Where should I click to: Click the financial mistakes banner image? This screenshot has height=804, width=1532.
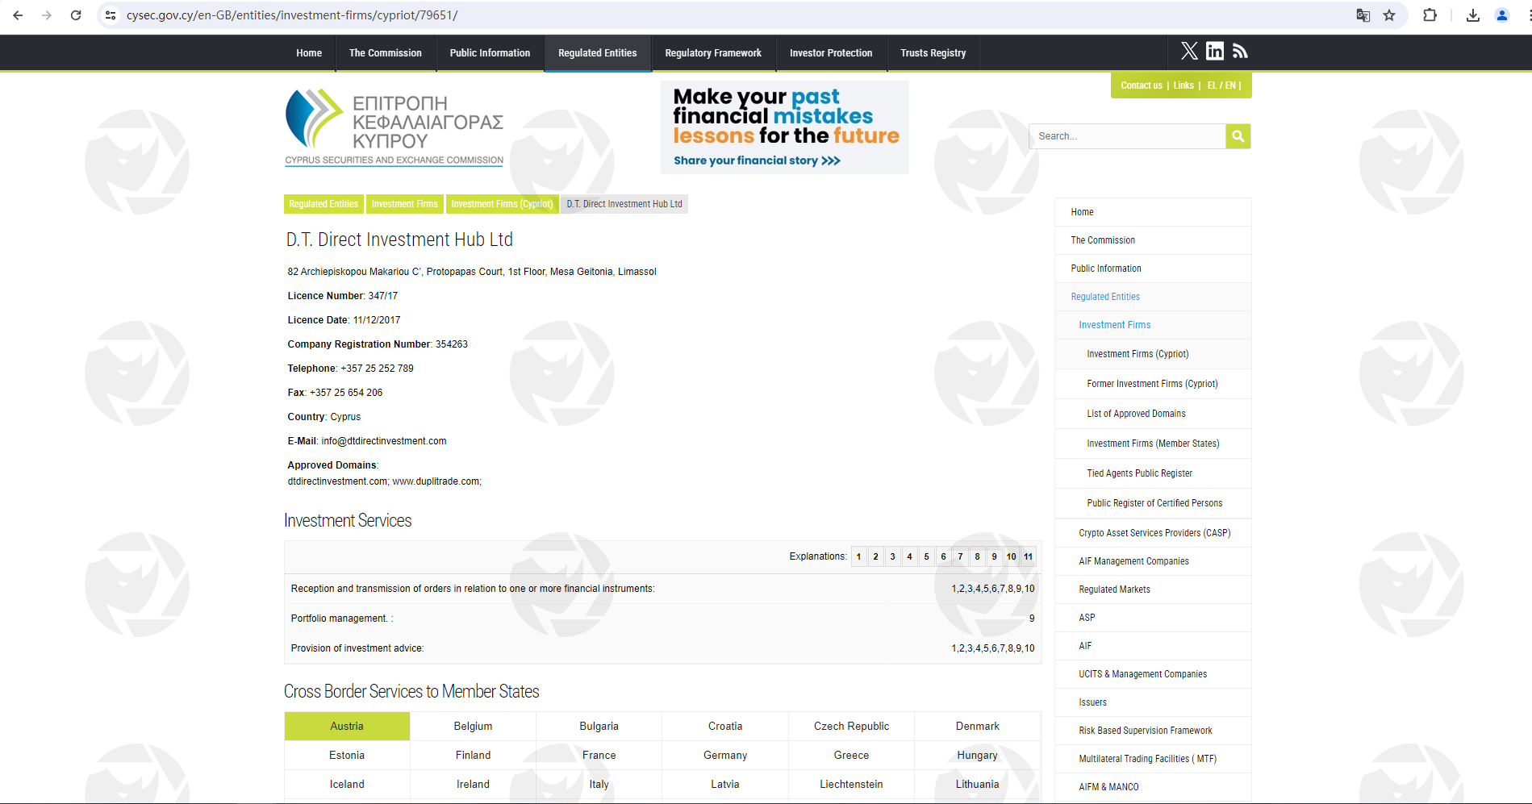pos(784,127)
